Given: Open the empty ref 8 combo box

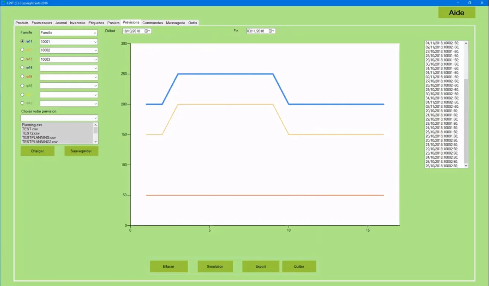Looking at the screenshot, I should tap(68, 104).
